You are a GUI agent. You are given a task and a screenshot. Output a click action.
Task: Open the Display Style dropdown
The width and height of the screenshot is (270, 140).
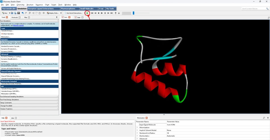61,13
